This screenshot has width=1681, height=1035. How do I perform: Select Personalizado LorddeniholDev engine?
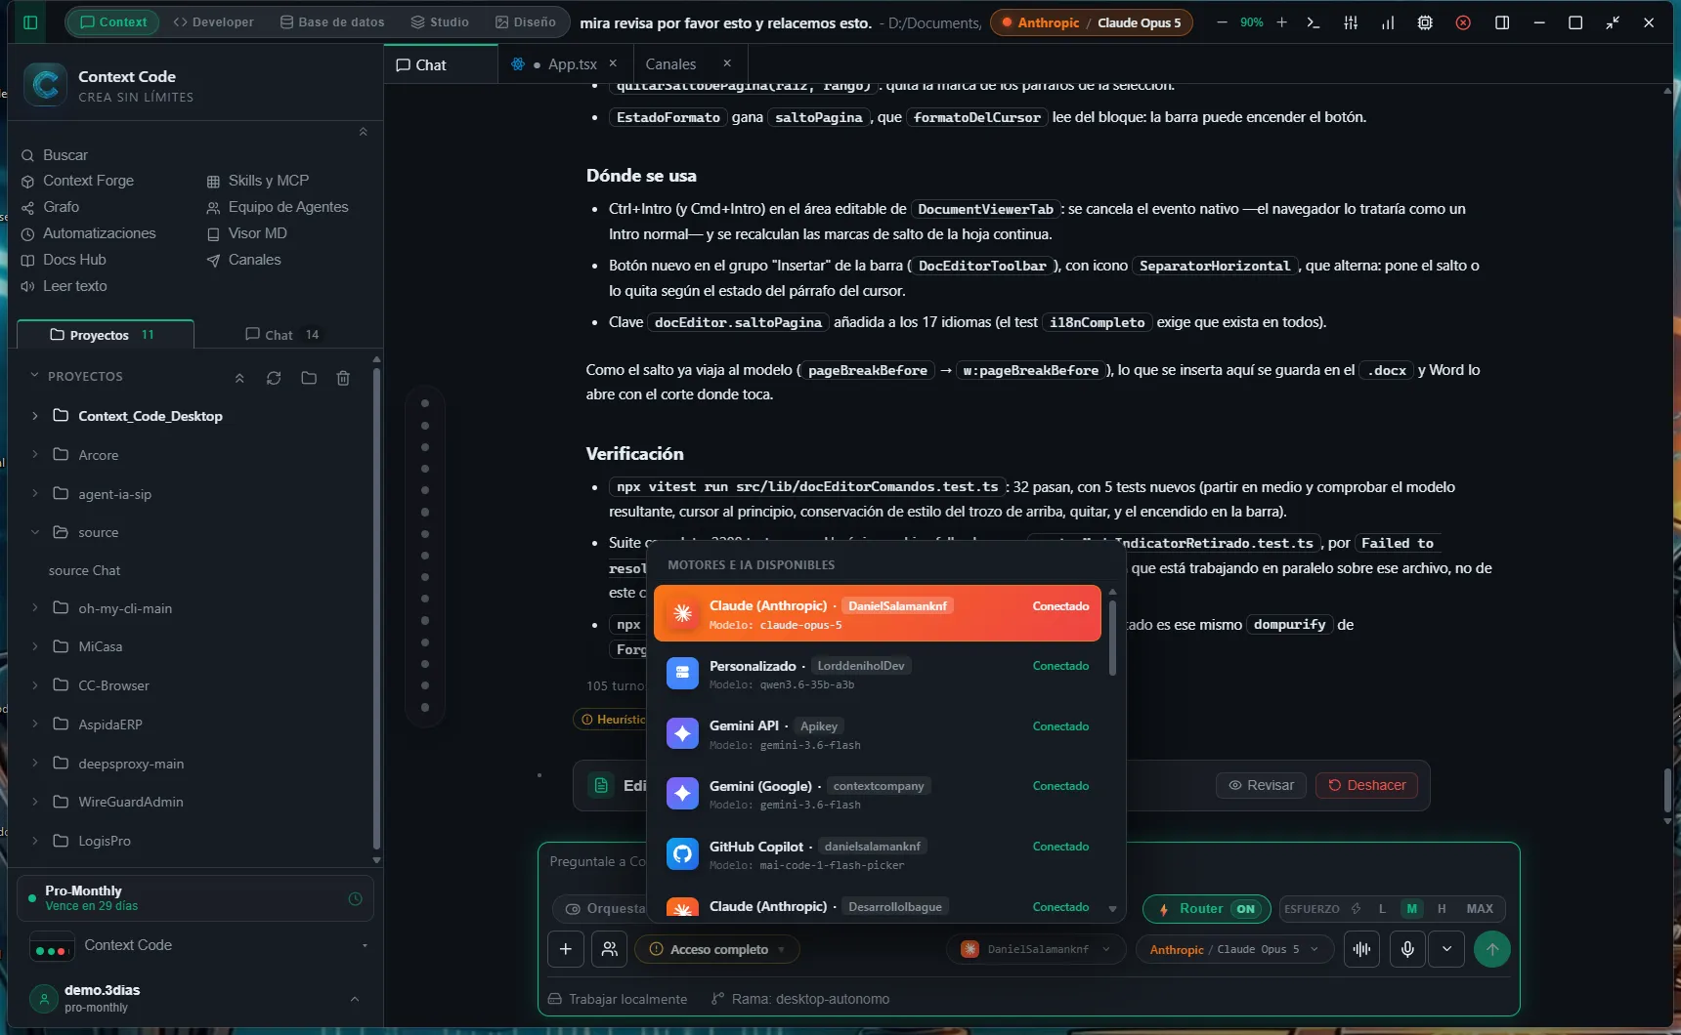pyautogui.click(x=878, y=674)
